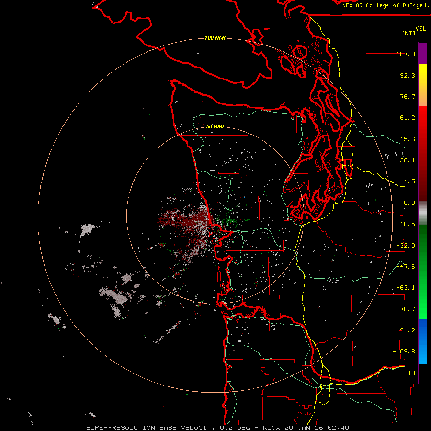
Task: Click the TH label on the legend
Action: point(411,373)
